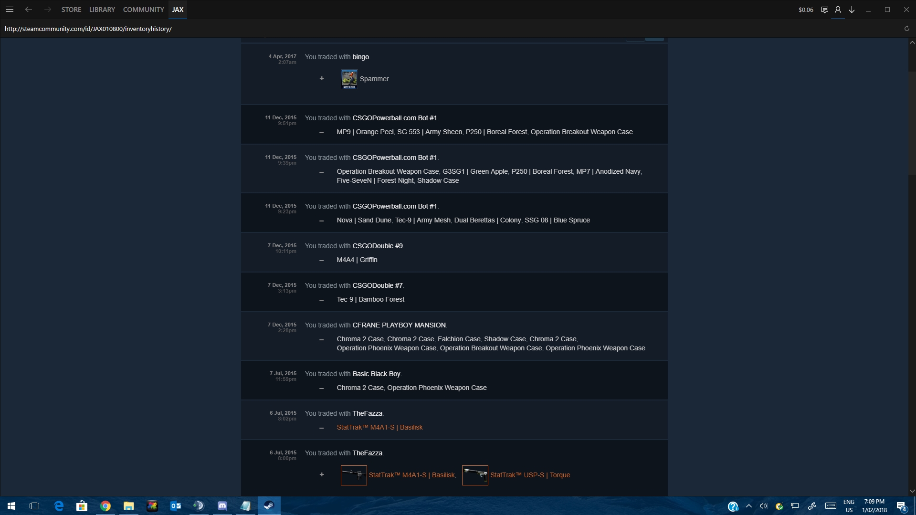
Task: Visit the bingo trader profile
Action: (360, 57)
